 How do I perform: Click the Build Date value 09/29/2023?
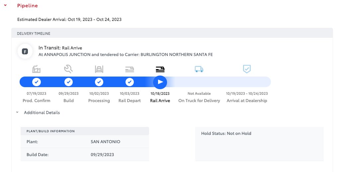tap(102, 155)
